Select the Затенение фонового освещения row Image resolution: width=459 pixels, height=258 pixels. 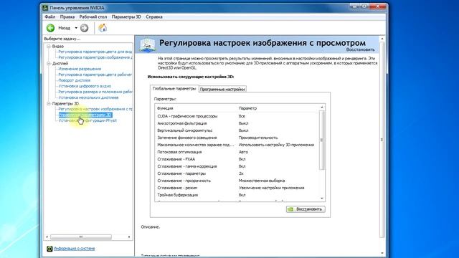pos(237,138)
